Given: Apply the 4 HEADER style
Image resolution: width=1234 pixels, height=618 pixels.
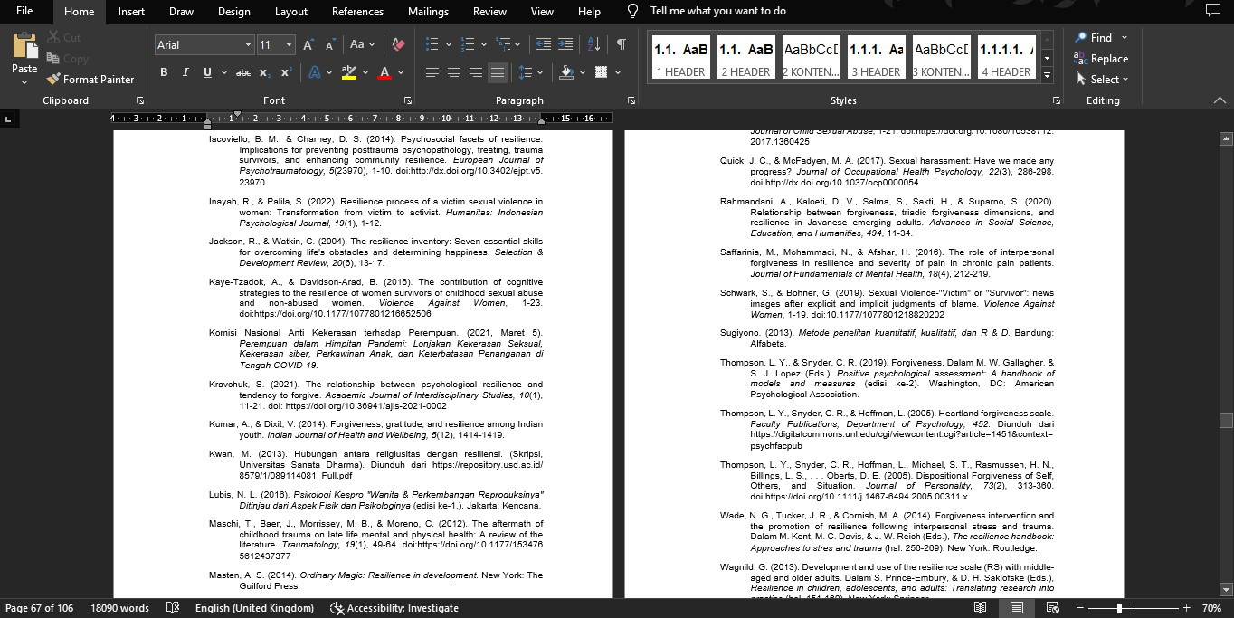Looking at the screenshot, I should [1006, 58].
